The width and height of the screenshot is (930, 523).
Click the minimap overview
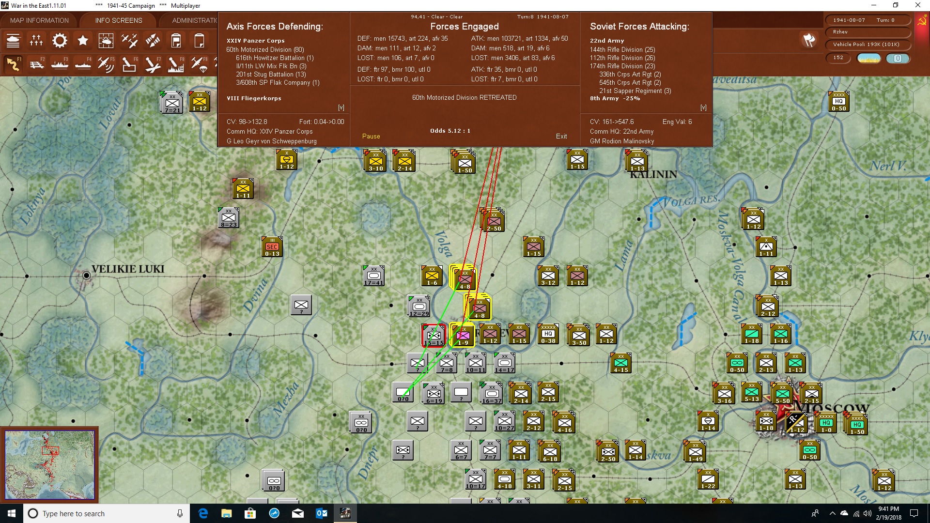pyautogui.click(x=49, y=465)
